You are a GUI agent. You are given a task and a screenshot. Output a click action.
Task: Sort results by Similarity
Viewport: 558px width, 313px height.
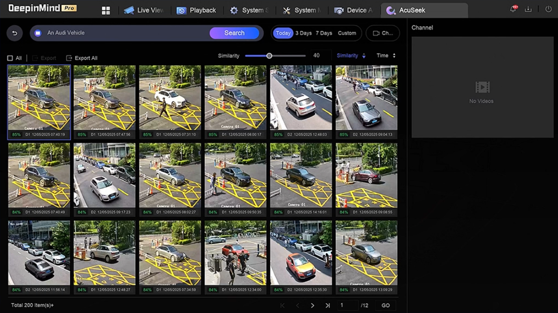point(351,56)
